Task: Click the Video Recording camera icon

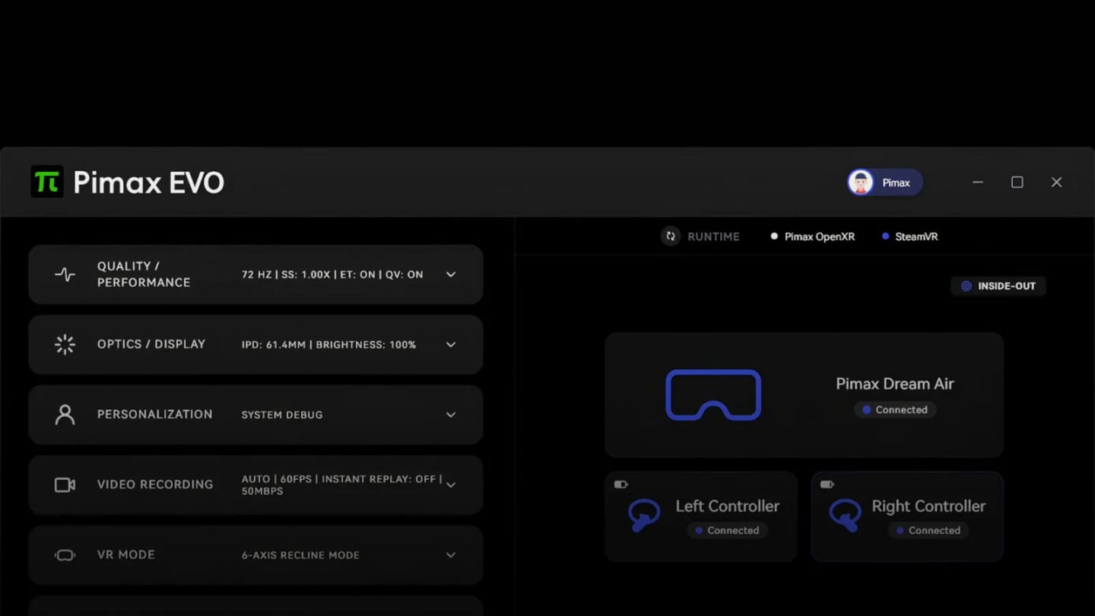Action: point(65,484)
